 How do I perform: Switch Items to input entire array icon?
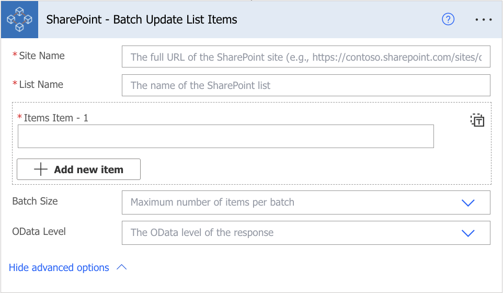(x=477, y=120)
